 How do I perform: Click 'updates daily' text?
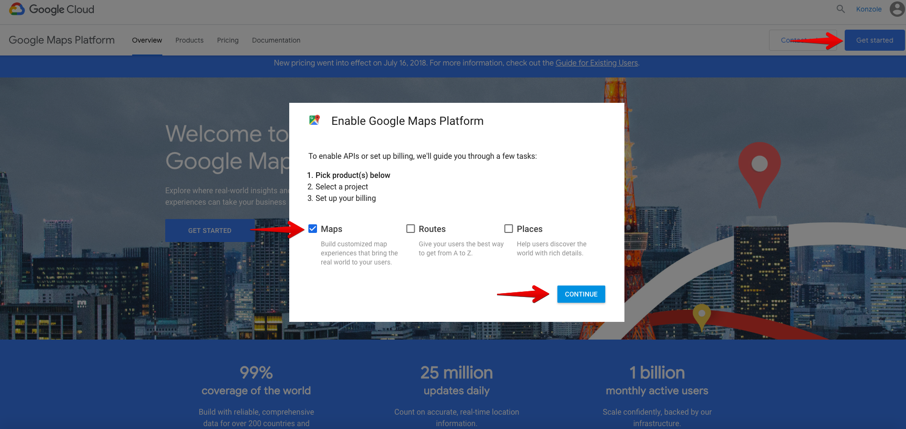[x=456, y=391]
